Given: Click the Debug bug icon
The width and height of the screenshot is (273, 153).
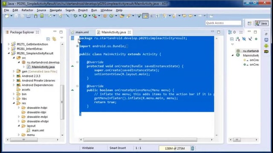Looking at the screenshot, I should pyautogui.click(x=75, y=16).
